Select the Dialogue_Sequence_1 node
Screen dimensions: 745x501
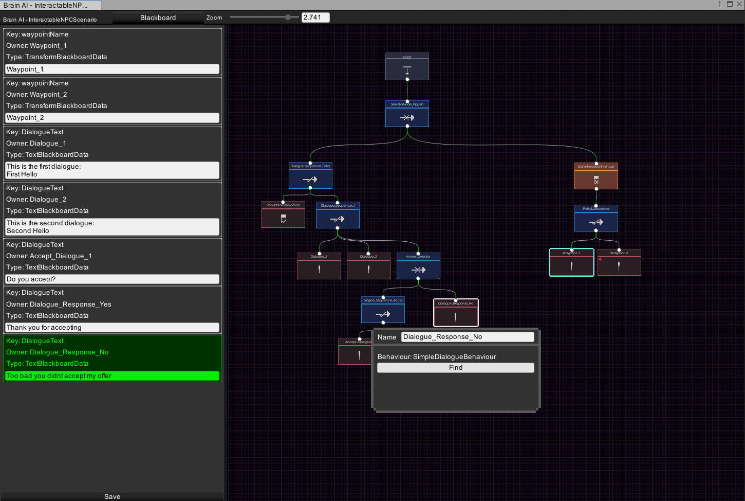(338, 215)
